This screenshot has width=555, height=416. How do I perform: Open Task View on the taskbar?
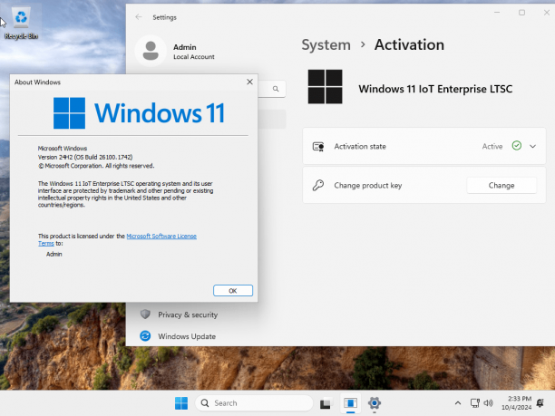point(326,403)
